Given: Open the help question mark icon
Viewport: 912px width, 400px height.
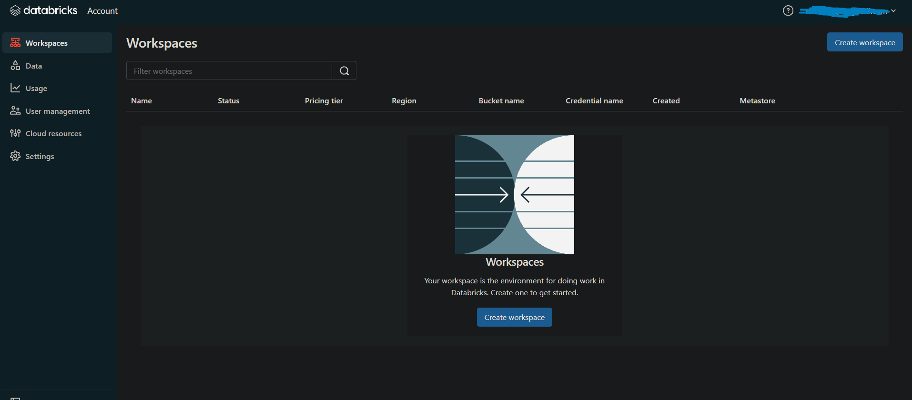Looking at the screenshot, I should click(788, 10).
